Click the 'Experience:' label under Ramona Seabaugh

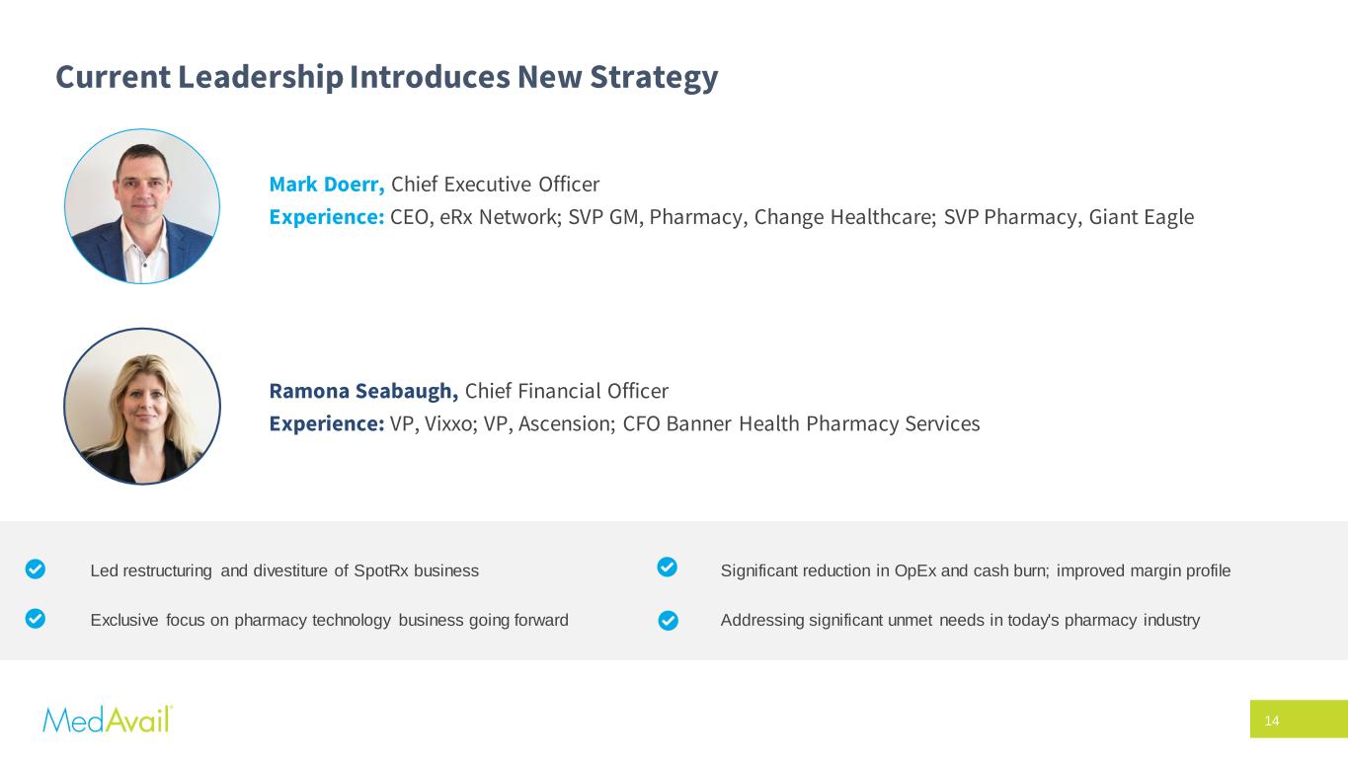click(326, 423)
